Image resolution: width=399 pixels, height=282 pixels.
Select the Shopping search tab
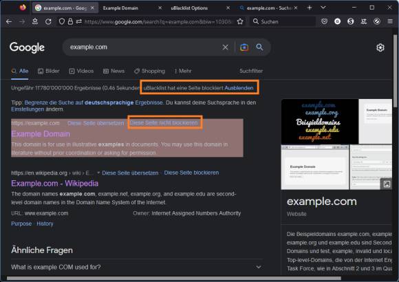tap(150, 71)
